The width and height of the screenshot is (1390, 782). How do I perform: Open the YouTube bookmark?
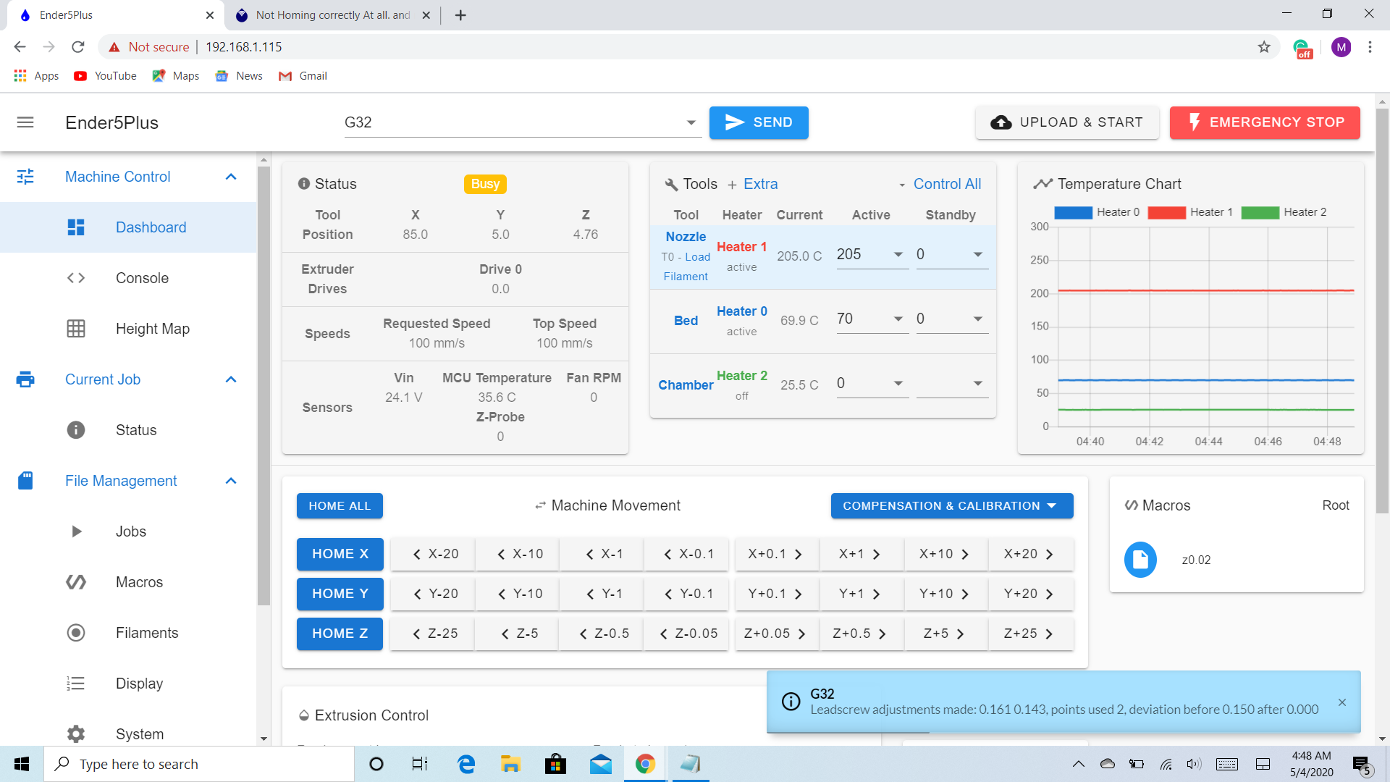[x=105, y=76]
